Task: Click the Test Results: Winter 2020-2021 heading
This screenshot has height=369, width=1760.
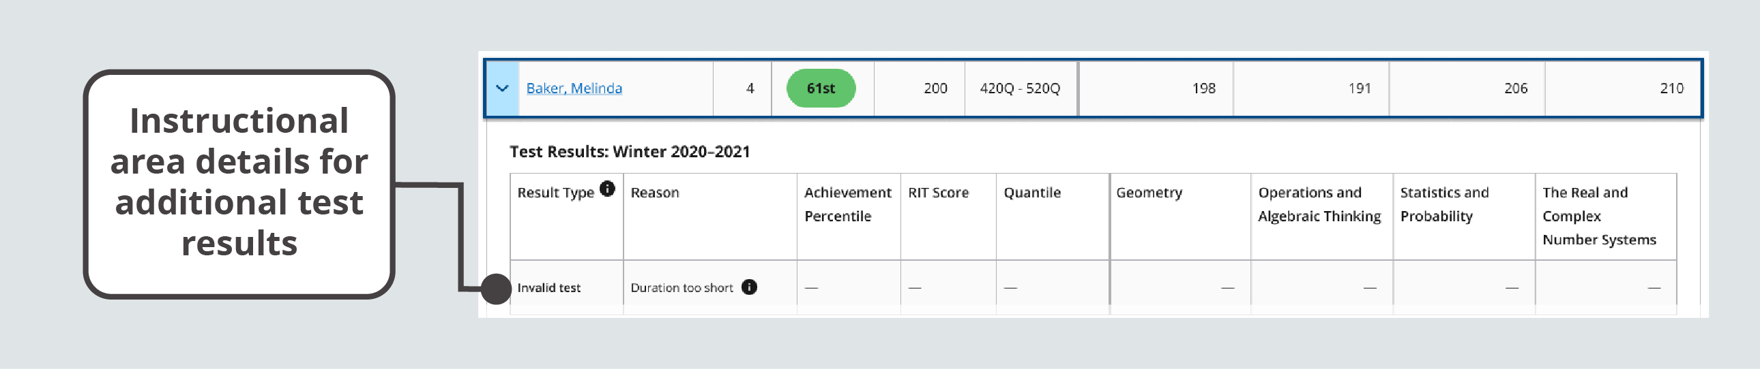Action: coord(629,151)
